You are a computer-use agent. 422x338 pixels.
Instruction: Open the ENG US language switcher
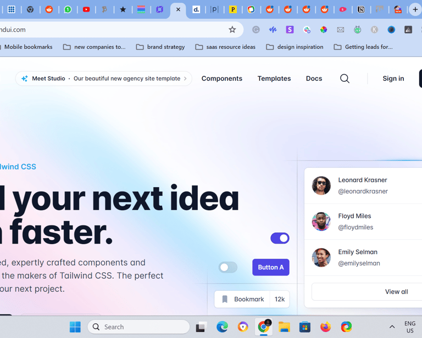tap(410, 327)
